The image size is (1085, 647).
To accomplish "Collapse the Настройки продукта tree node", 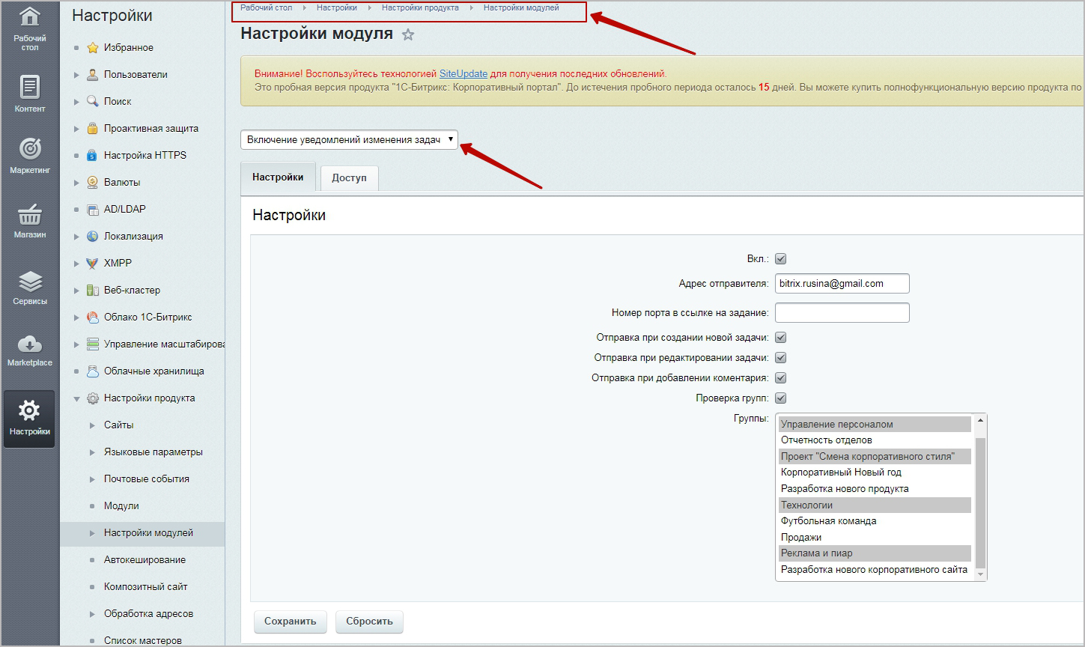I will 76,398.
